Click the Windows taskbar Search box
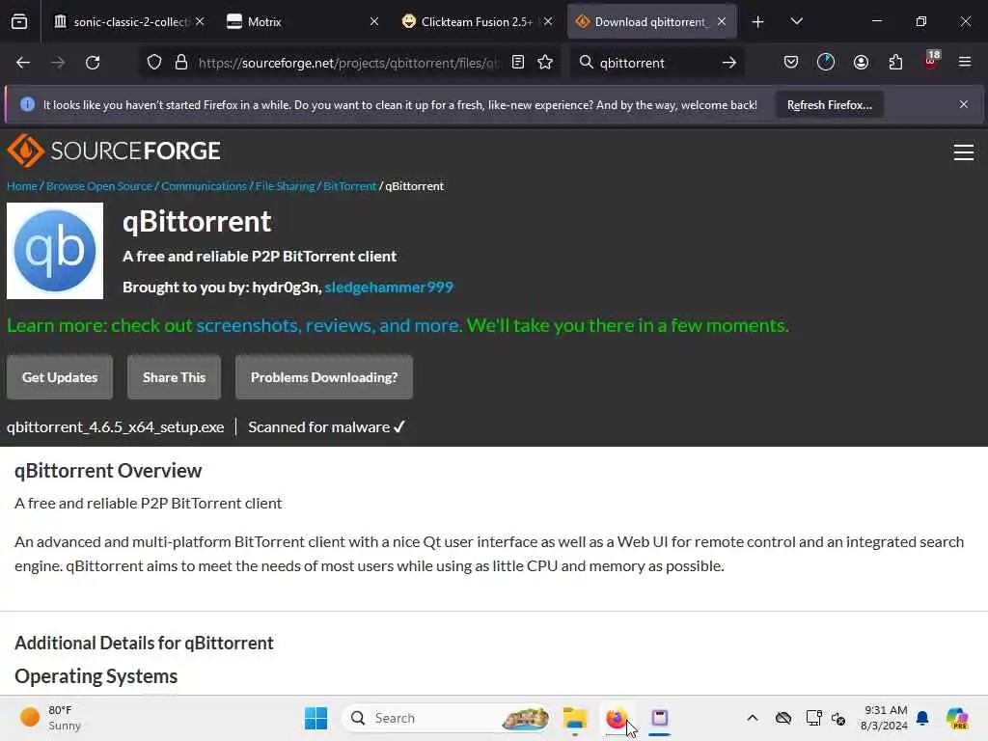This screenshot has height=741, width=988. coord(446,718)
